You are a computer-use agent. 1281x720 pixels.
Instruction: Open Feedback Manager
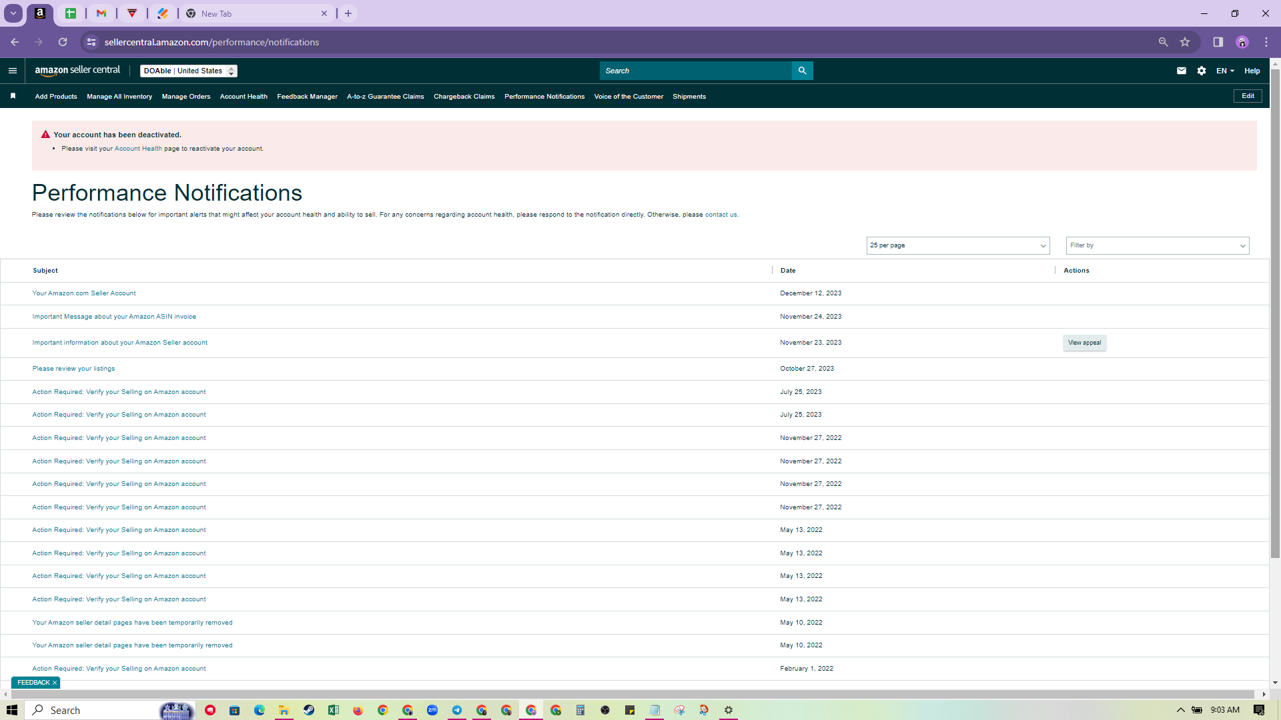[x=308, y=97]
